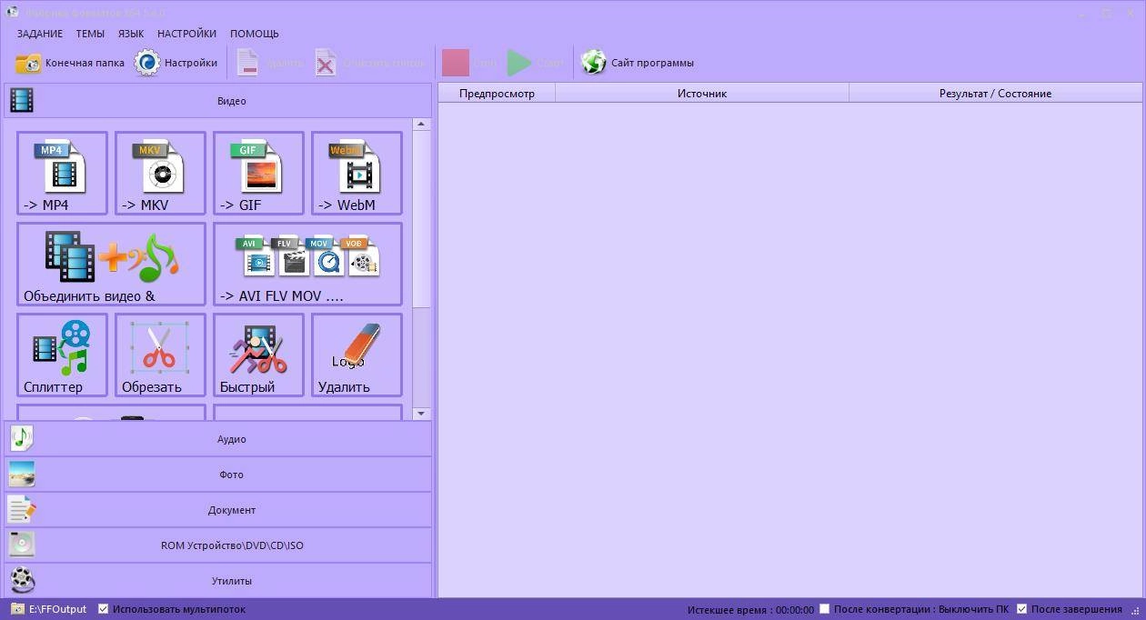Expand the Фото section
The width and height of the screenshot is (1146, 620).
(218, 475)
